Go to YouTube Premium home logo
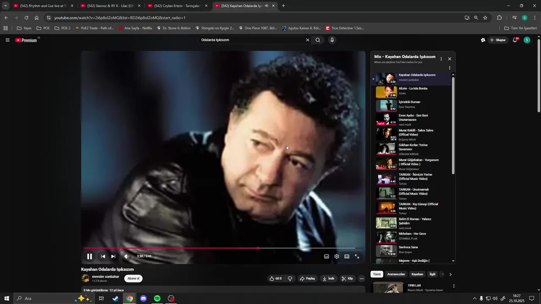 coord(26,40)
